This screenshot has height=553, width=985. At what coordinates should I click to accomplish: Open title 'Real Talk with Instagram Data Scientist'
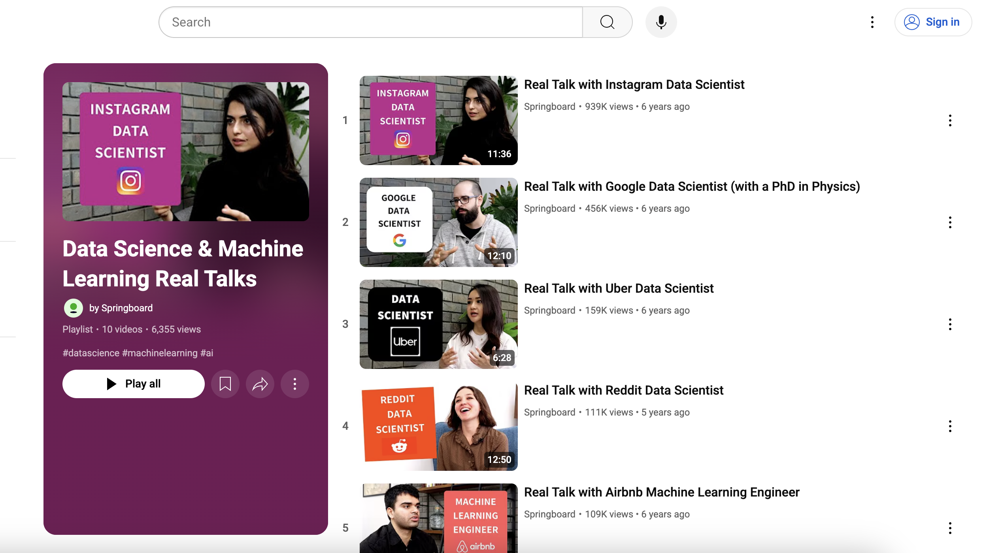coord(634,85)
